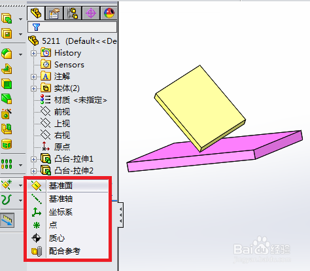Open the DimXpertManager crosshair tab
This screenshot has height=271, width=310.
click(x=91, y=13)
